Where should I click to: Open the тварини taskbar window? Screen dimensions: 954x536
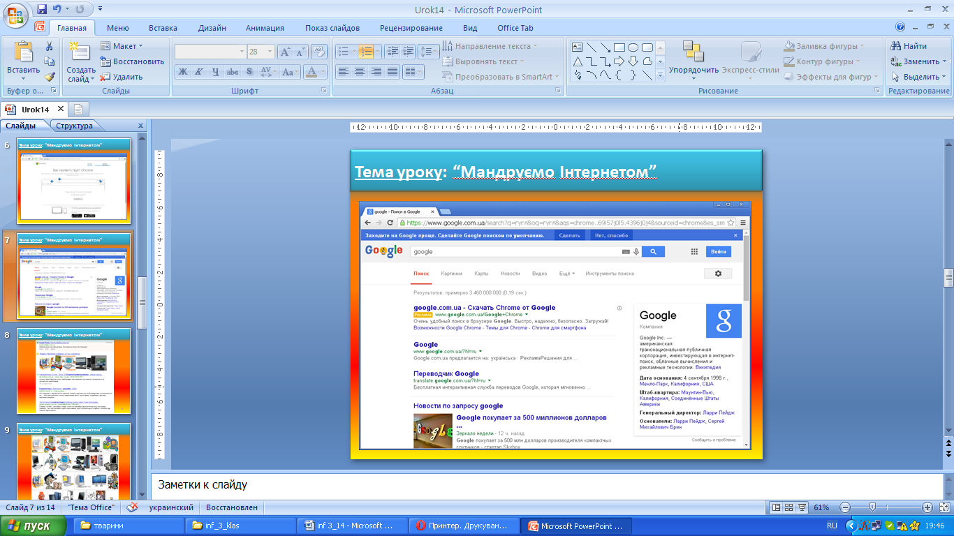(129, 526)
